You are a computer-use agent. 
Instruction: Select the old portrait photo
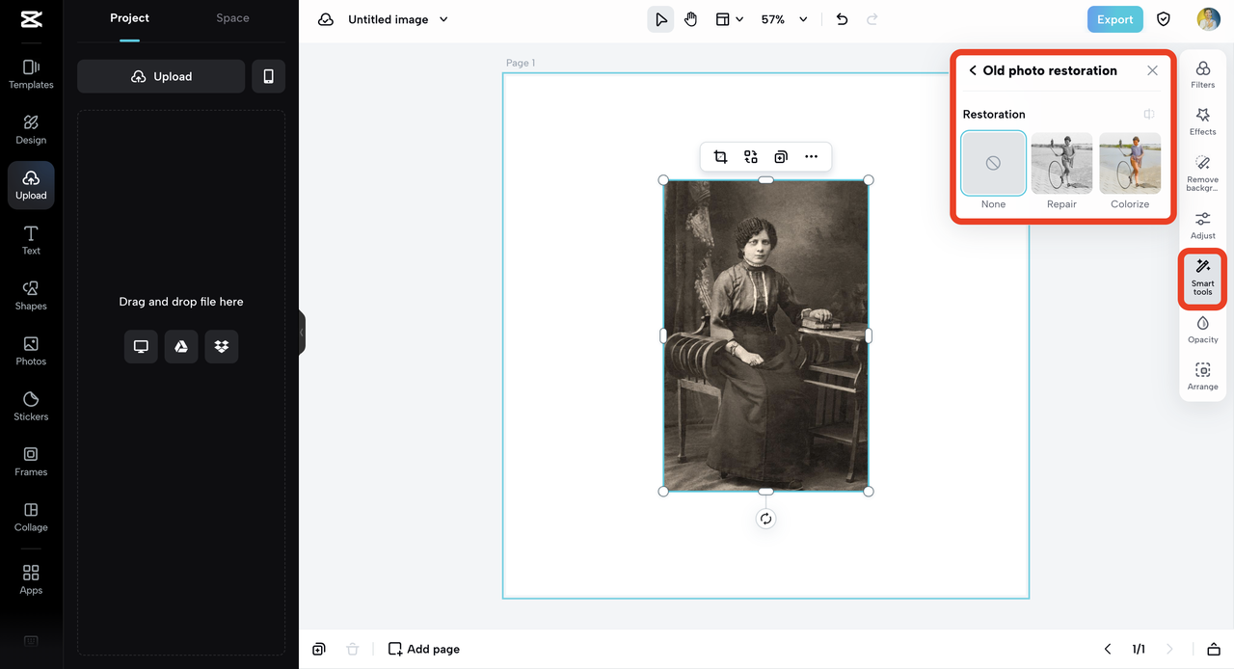(765, 335)
